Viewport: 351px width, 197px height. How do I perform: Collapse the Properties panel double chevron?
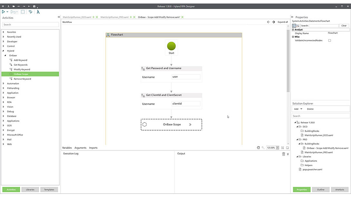(x=292, y=17)
